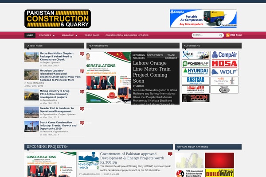The height and width of the screenshot is (177, 266).
Task: Open South Korea Construction Industry article
Action: tap(58, 126)
